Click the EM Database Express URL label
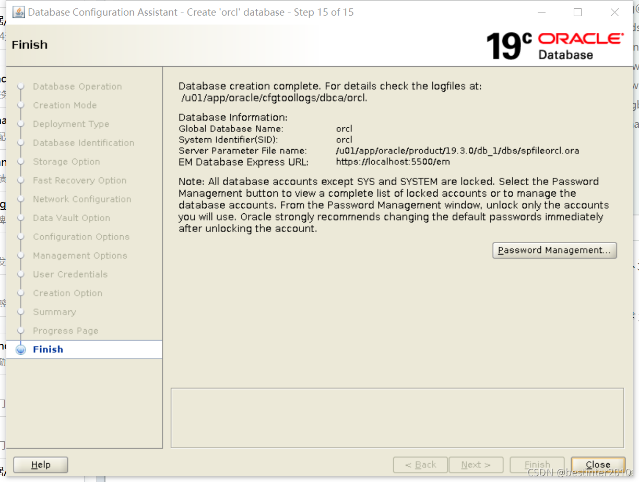 tap(243, 162)
